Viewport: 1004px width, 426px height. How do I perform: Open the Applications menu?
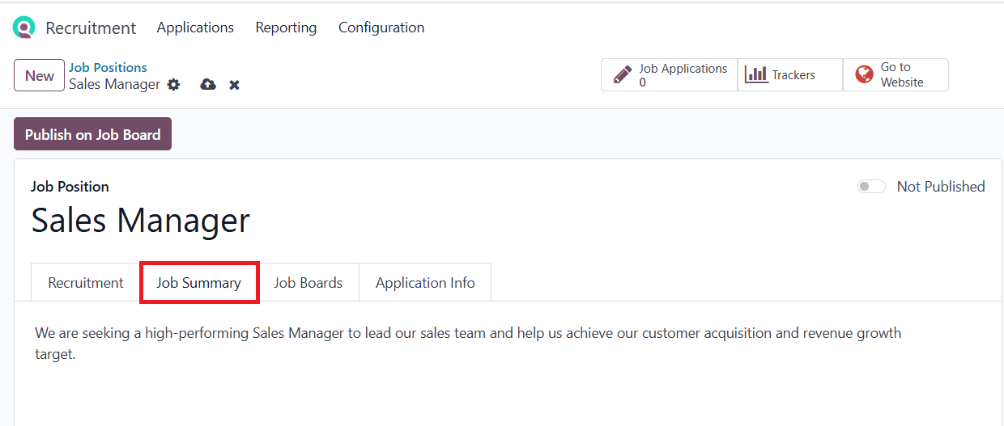click(x=195, y=27)
